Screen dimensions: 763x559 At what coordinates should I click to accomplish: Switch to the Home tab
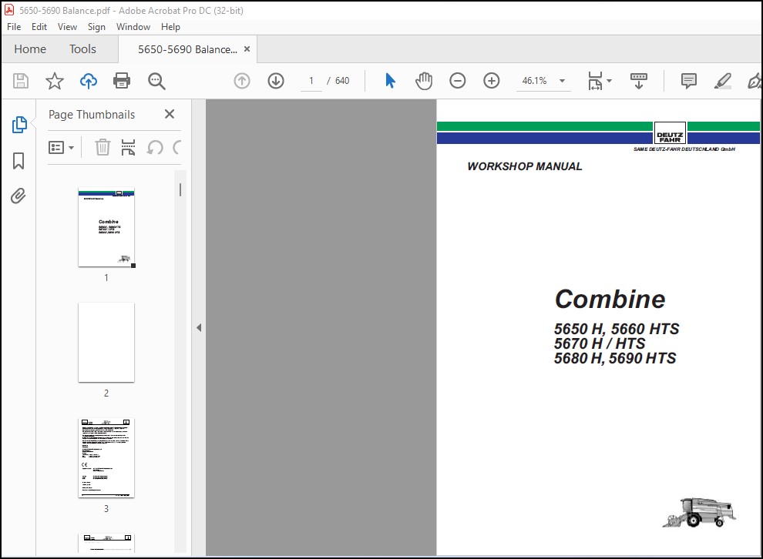[30, 49]
